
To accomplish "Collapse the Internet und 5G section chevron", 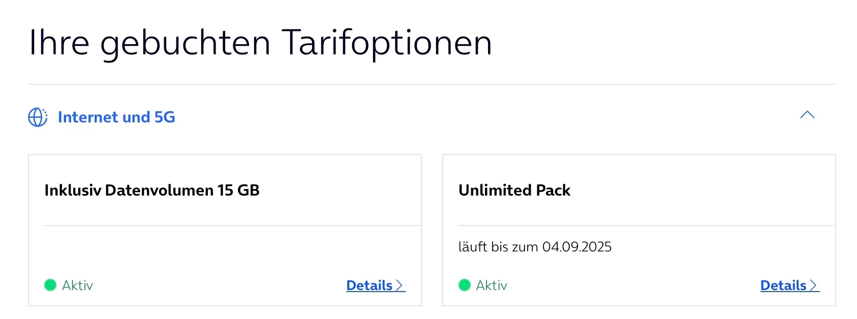I will tap(807, 115).
